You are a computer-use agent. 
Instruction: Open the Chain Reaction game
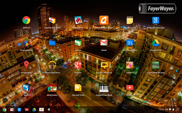tap(26, 43)
